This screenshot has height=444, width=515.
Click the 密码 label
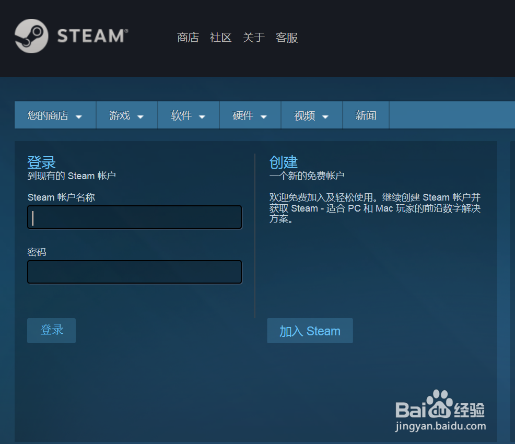pos(37,252)
